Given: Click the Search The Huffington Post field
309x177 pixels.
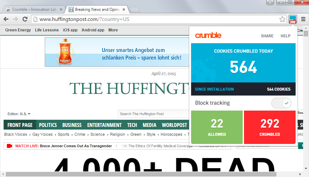Looking at the screenshot, I should click(x=154, y=114).
